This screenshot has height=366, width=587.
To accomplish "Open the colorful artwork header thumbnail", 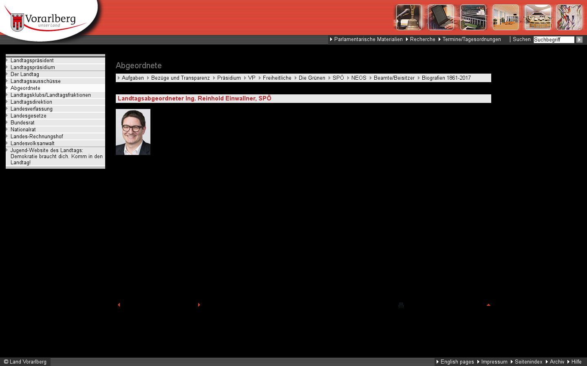I will point(569,17).
